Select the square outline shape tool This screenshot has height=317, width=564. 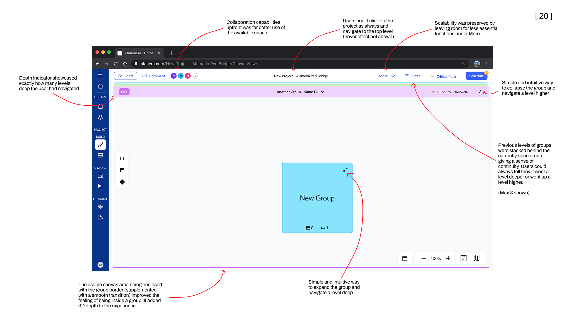tap(122, 158)
